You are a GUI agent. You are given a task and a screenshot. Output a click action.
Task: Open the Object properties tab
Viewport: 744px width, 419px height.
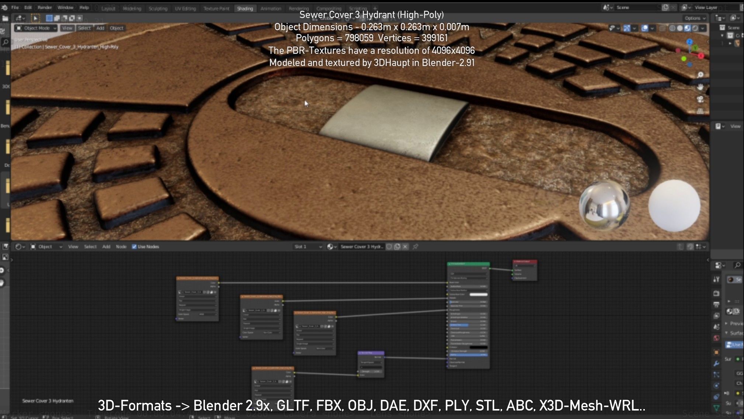(716, 352)
